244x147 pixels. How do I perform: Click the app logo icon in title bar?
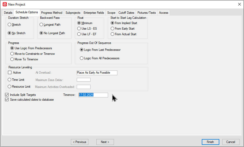pyautogui.click(x=5, y=4)
